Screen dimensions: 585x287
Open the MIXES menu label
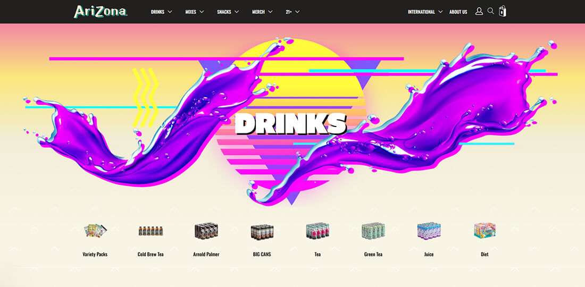190,12
